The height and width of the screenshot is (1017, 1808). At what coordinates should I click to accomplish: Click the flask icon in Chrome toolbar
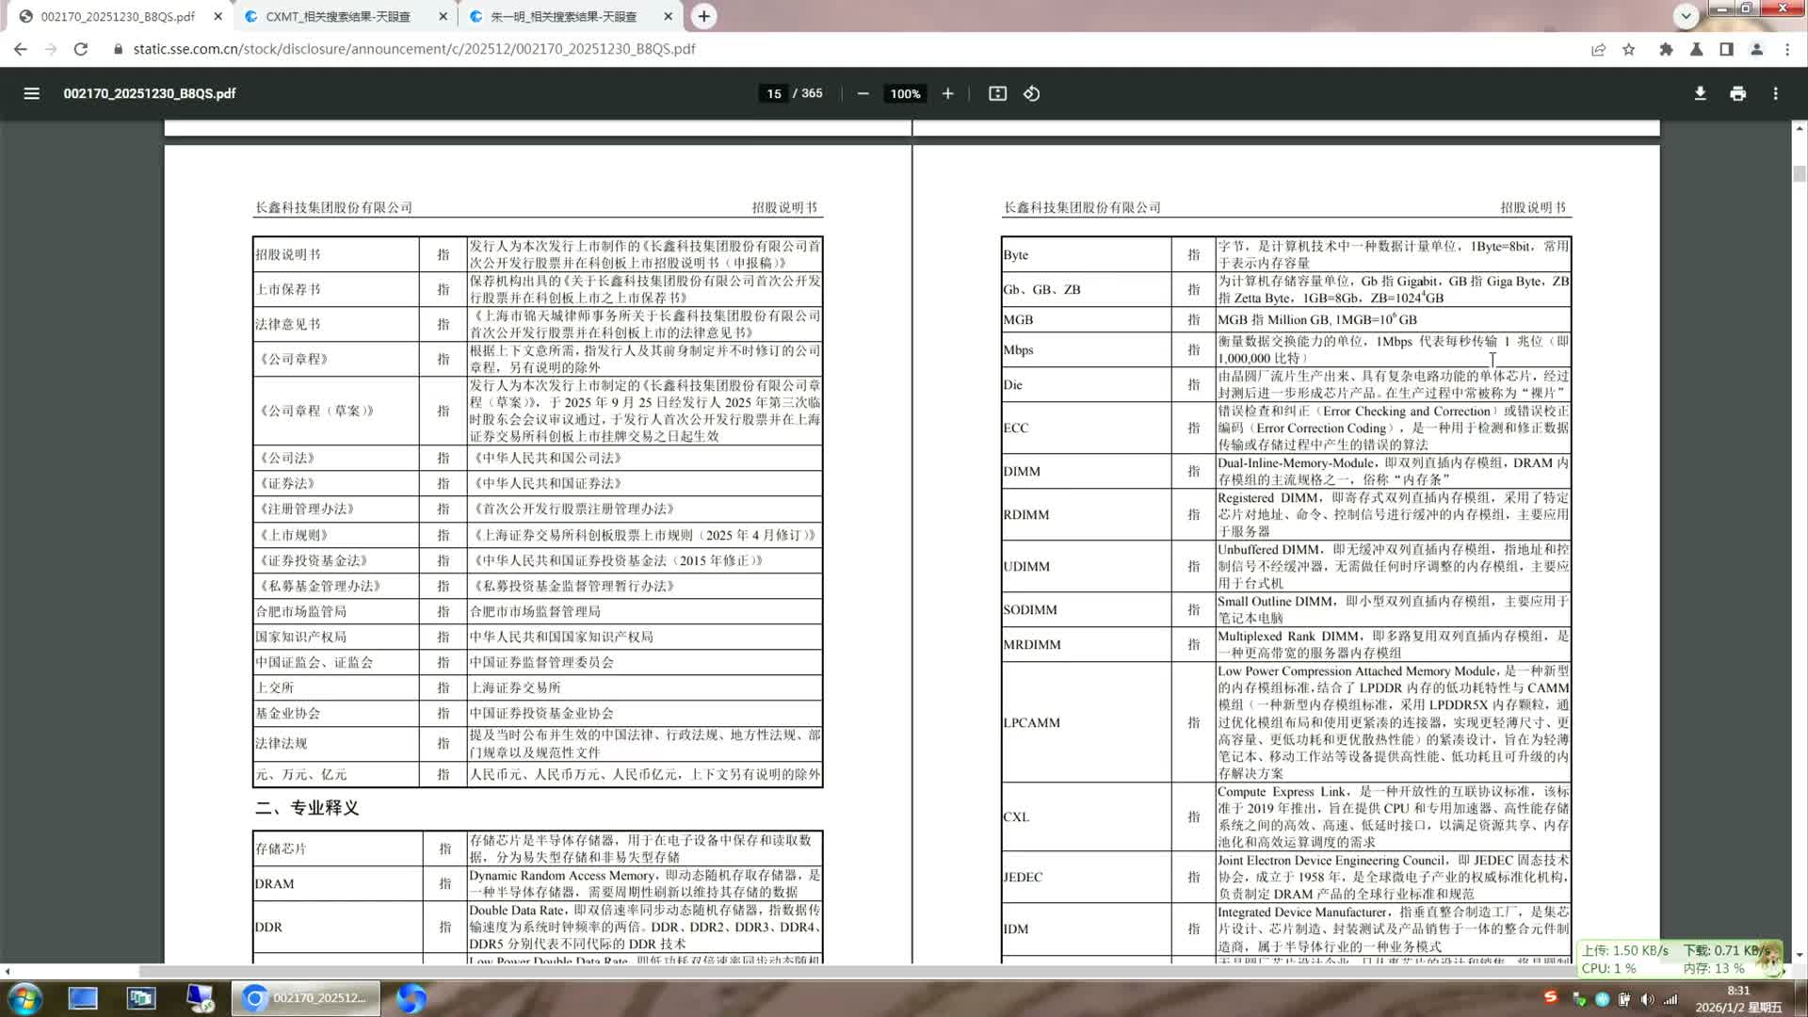click(1696, 49)
